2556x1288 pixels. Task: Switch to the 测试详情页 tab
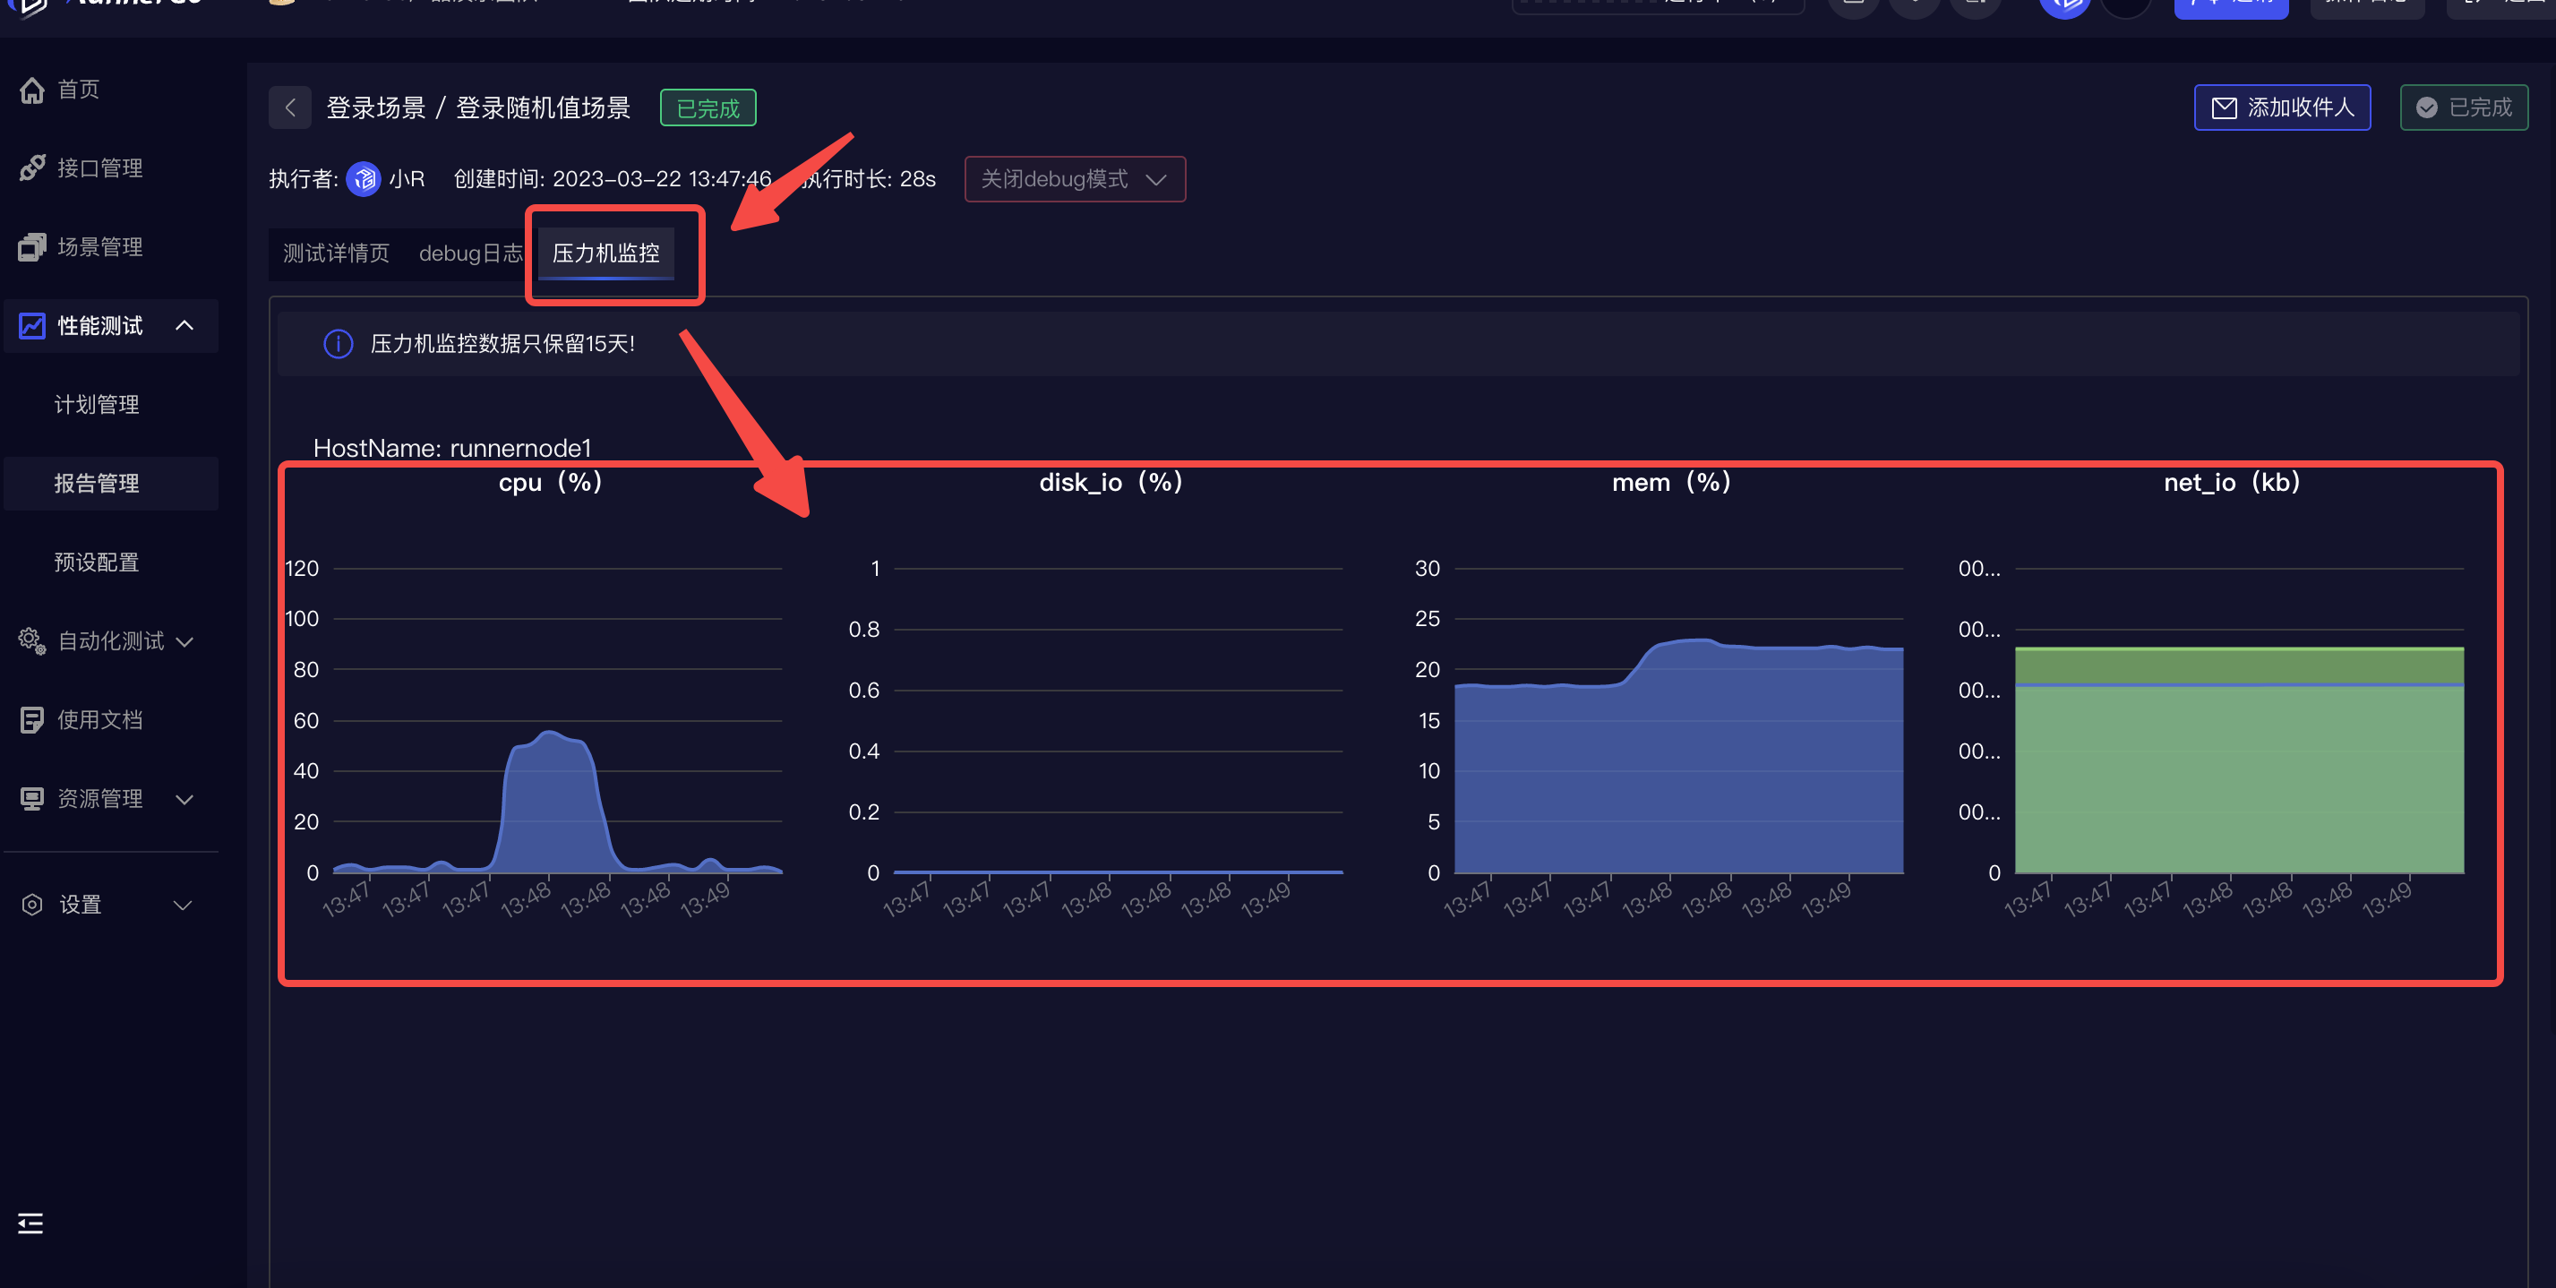337,253
